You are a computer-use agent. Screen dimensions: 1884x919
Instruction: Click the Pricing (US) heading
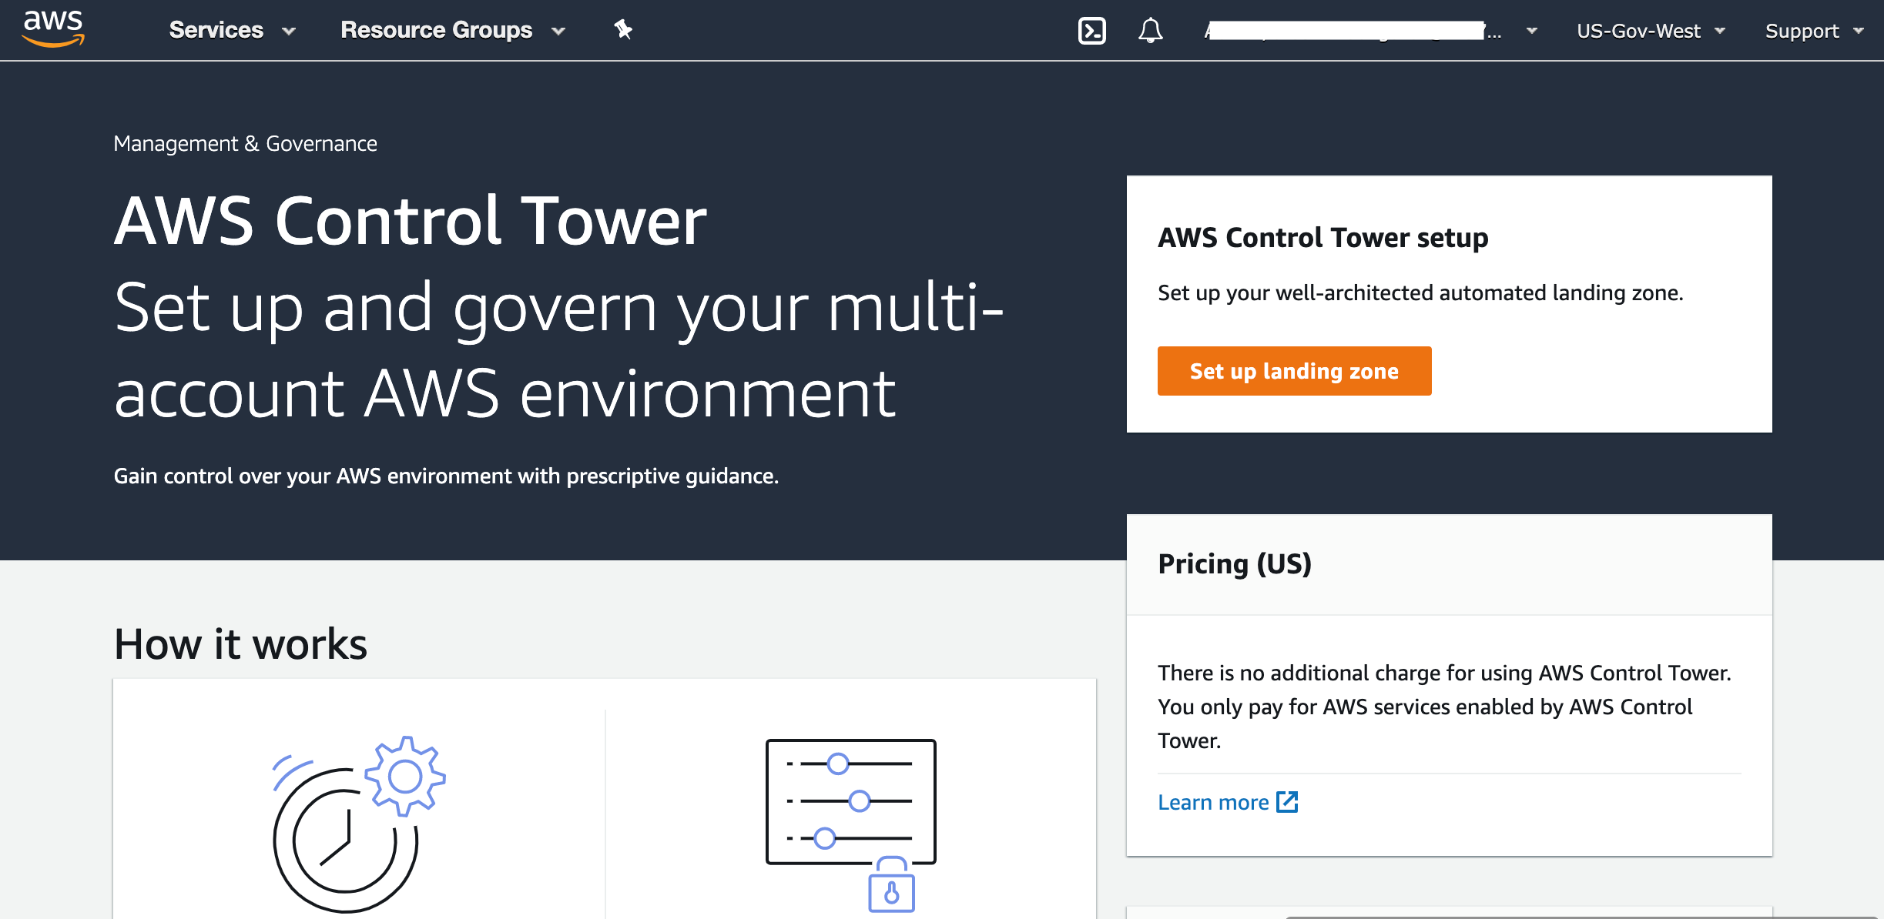point(1234,564)
